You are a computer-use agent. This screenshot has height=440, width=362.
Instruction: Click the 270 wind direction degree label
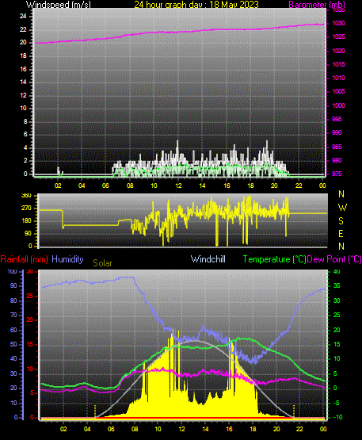(26, 209)
